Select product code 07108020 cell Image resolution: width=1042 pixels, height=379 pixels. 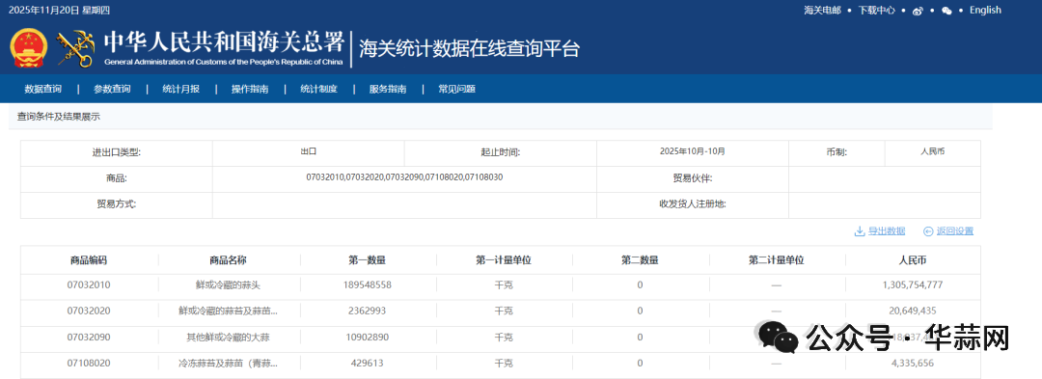click(x=89, y=363)
